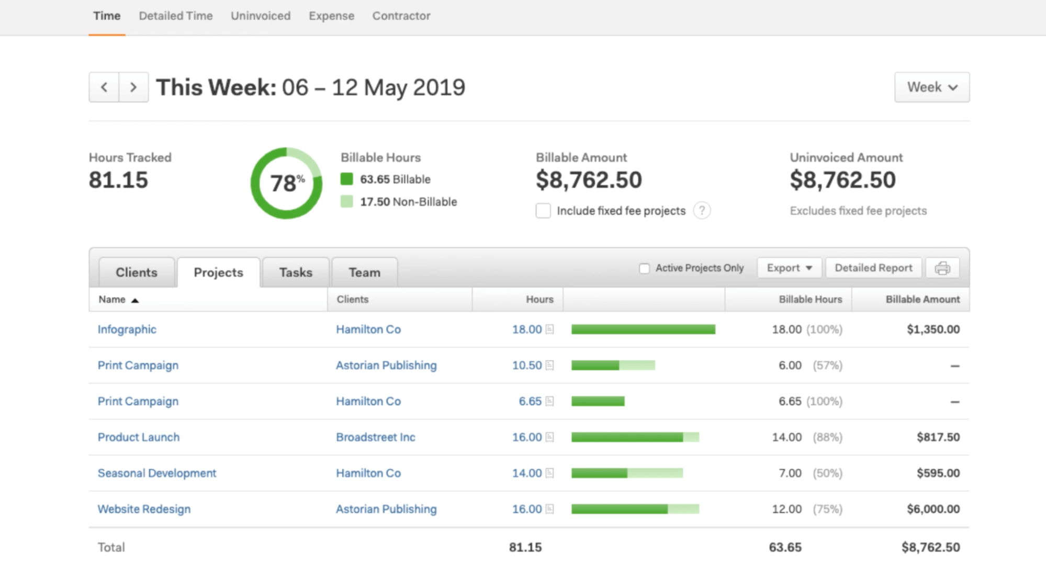Open timesheet icon beside 6.65 hours
The height and width of the screenshot is (562, 1046).
tap(549, 402)
